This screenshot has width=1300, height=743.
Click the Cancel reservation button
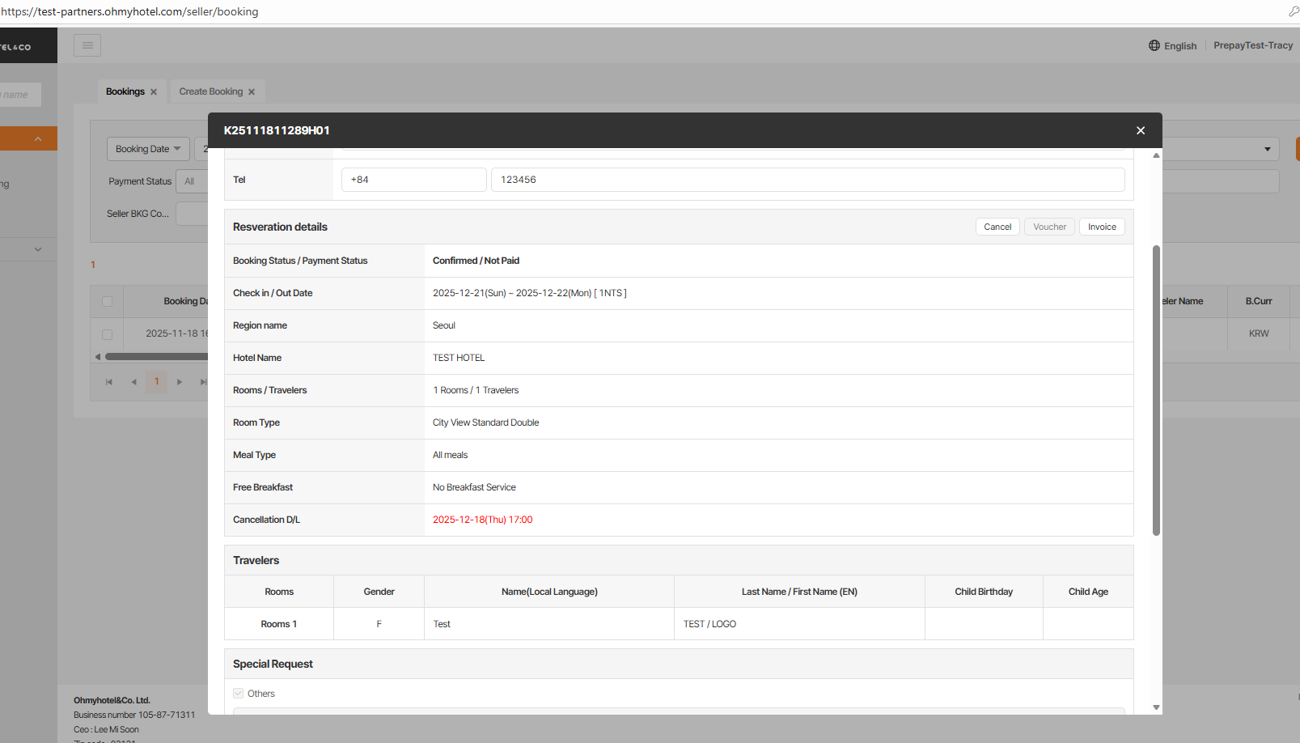click(x=997, y=227)
